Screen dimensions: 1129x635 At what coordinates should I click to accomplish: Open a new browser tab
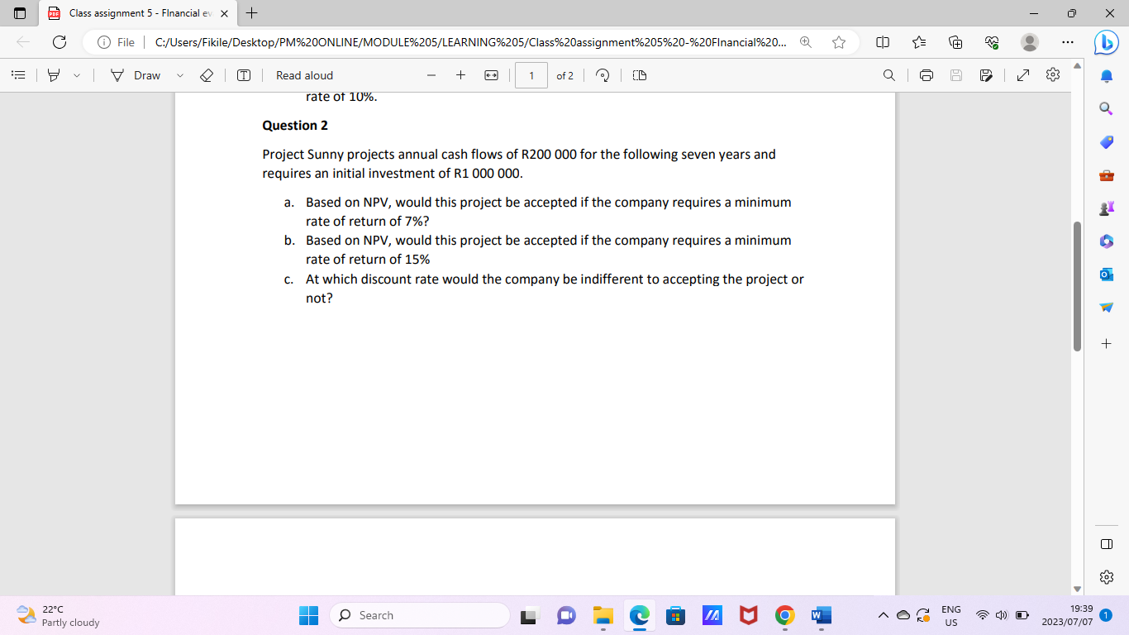pos(253,13)
